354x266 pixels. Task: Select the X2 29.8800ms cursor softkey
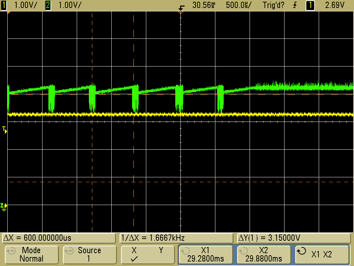point(264,255)
